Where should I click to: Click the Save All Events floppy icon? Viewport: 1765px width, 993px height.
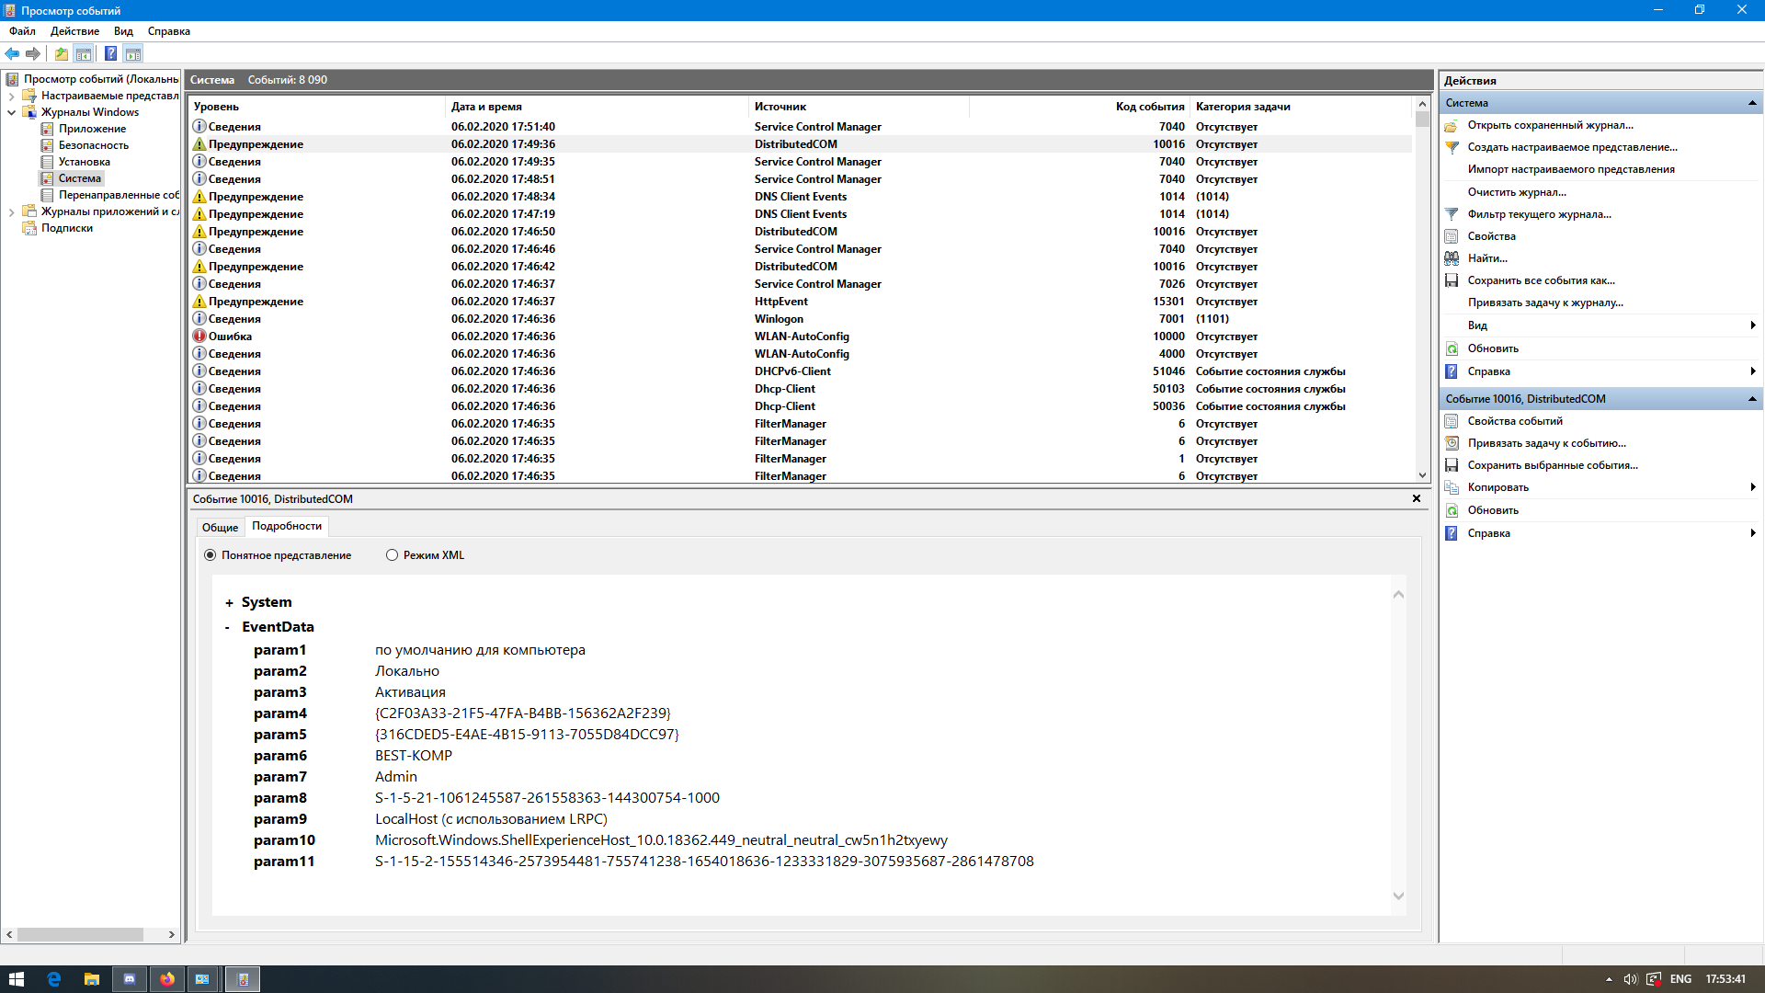coord(1452,280)
